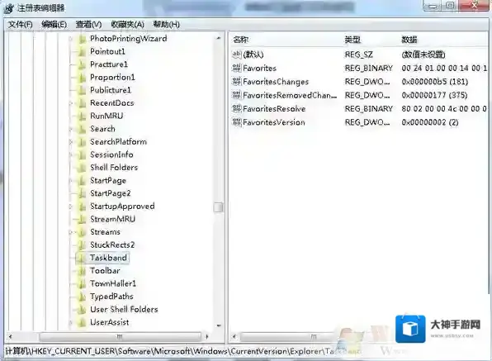Click the RunMRU folder icon
The image size is (492, 361).
pyautogui.click(x=82, y=116)
